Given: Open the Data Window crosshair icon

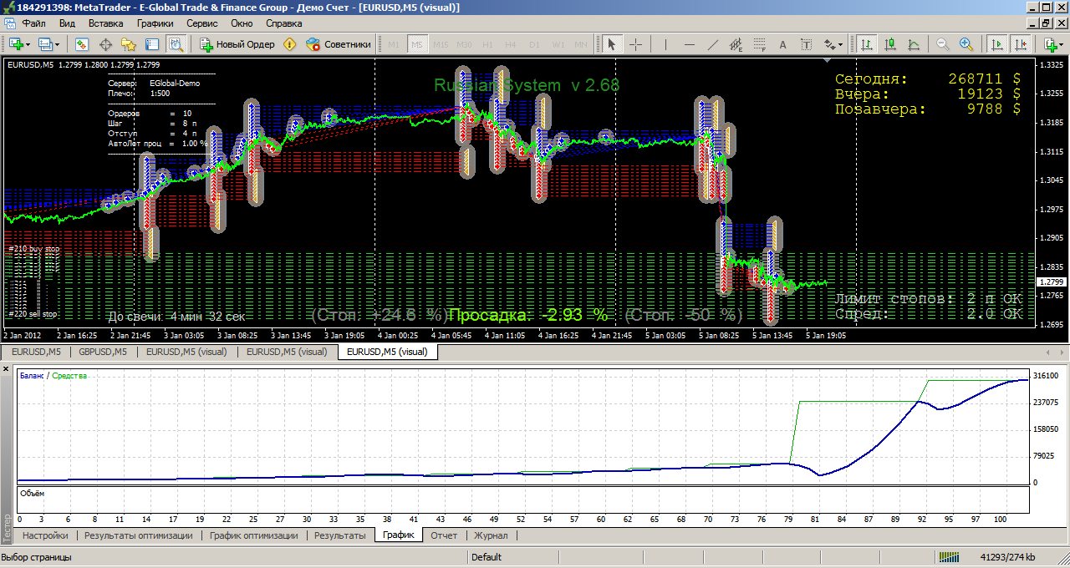Looking at the screenshot, I should (105, 44).
